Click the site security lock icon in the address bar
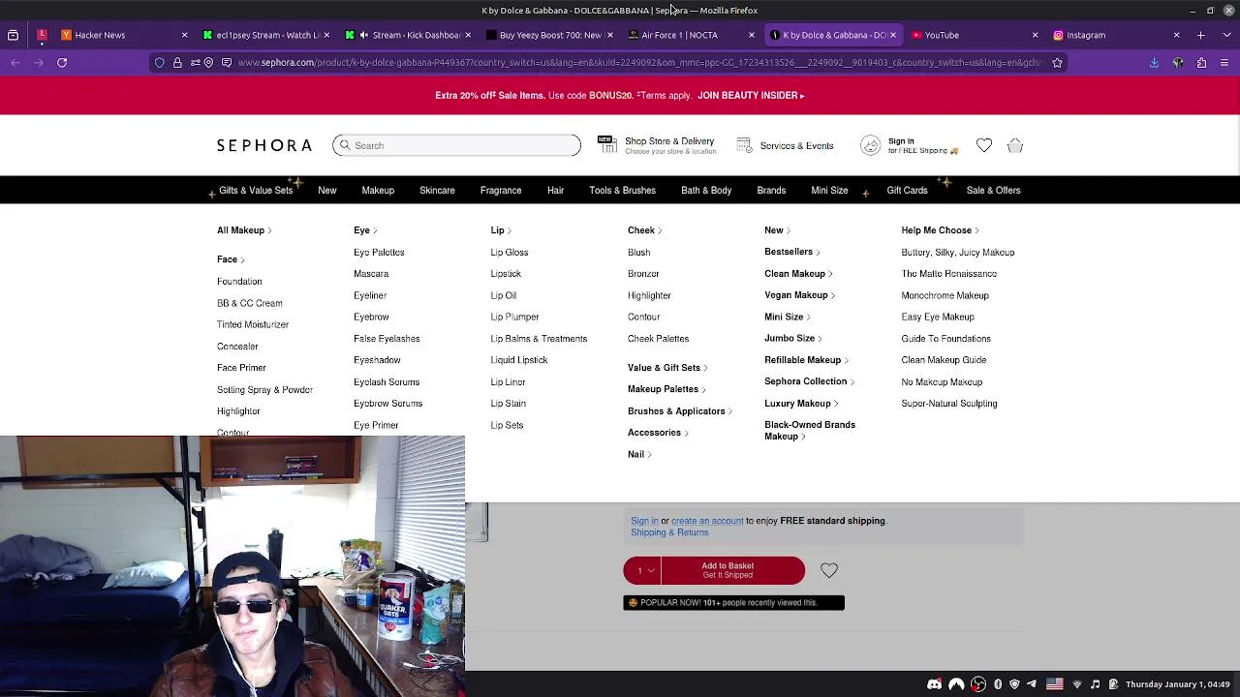Screen dimensions: 1240x697 pos(177,63)
